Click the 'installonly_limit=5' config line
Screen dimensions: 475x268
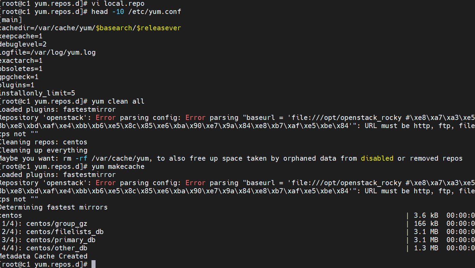37,93
